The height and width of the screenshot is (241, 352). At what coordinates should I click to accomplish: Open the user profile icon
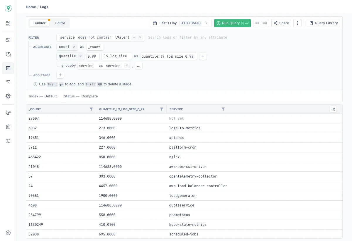click(8, 233)
